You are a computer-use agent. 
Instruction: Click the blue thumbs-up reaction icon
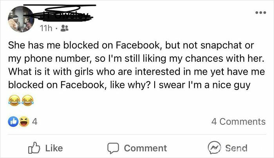[14, 122]
